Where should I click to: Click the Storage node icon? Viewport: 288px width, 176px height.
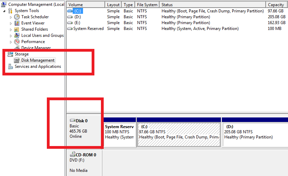[x=10, y=54]
